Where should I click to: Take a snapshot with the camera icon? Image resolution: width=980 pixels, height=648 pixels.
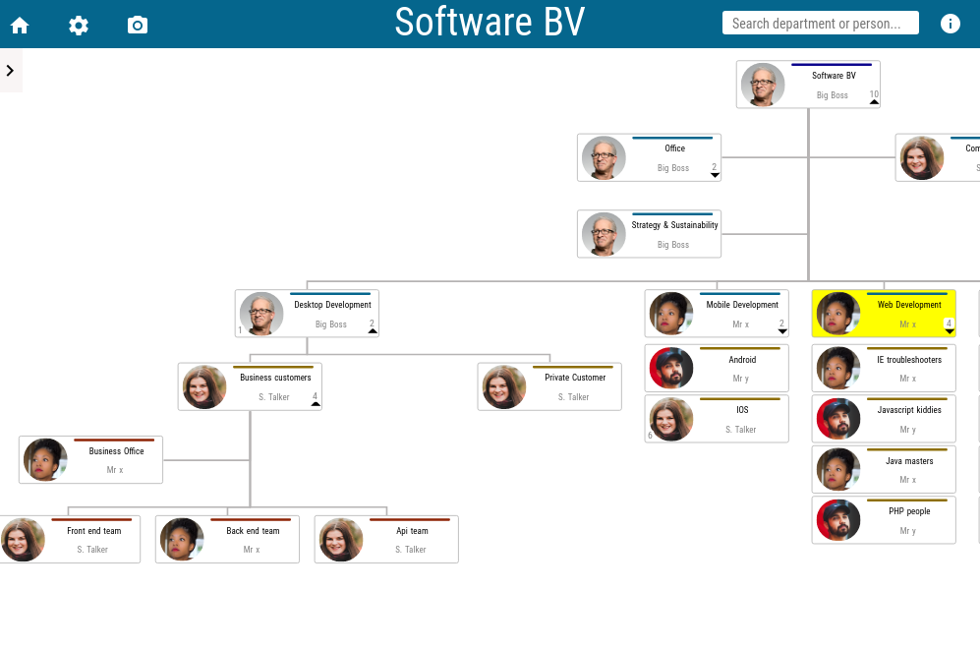click(x=138, y=25)
